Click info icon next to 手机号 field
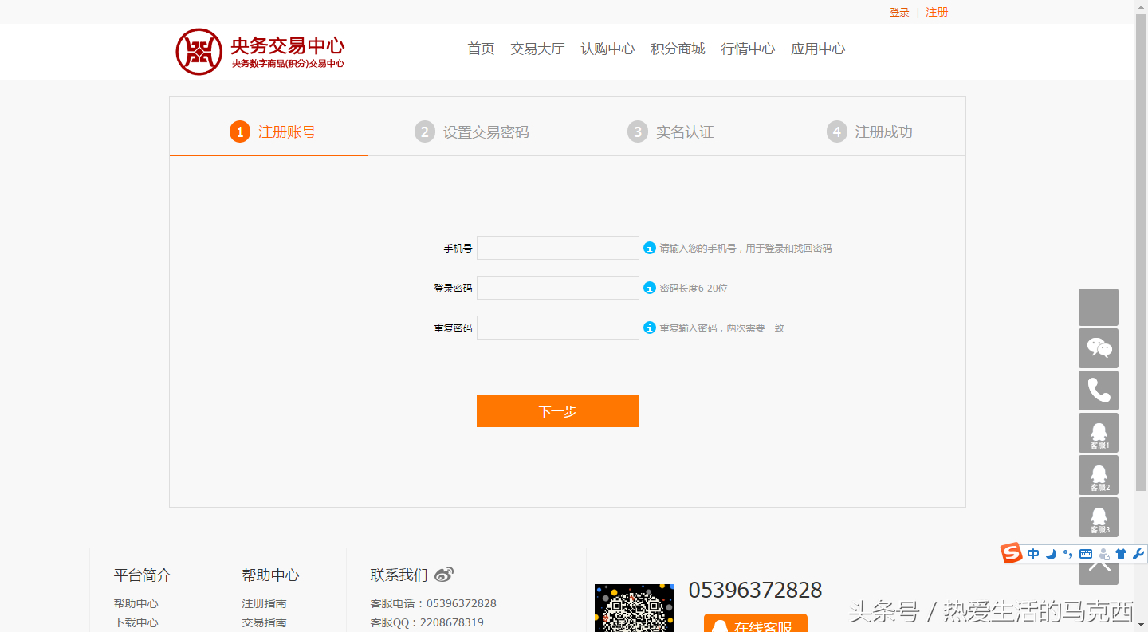The image size is (1148, 632). click(x=650, y=248)
